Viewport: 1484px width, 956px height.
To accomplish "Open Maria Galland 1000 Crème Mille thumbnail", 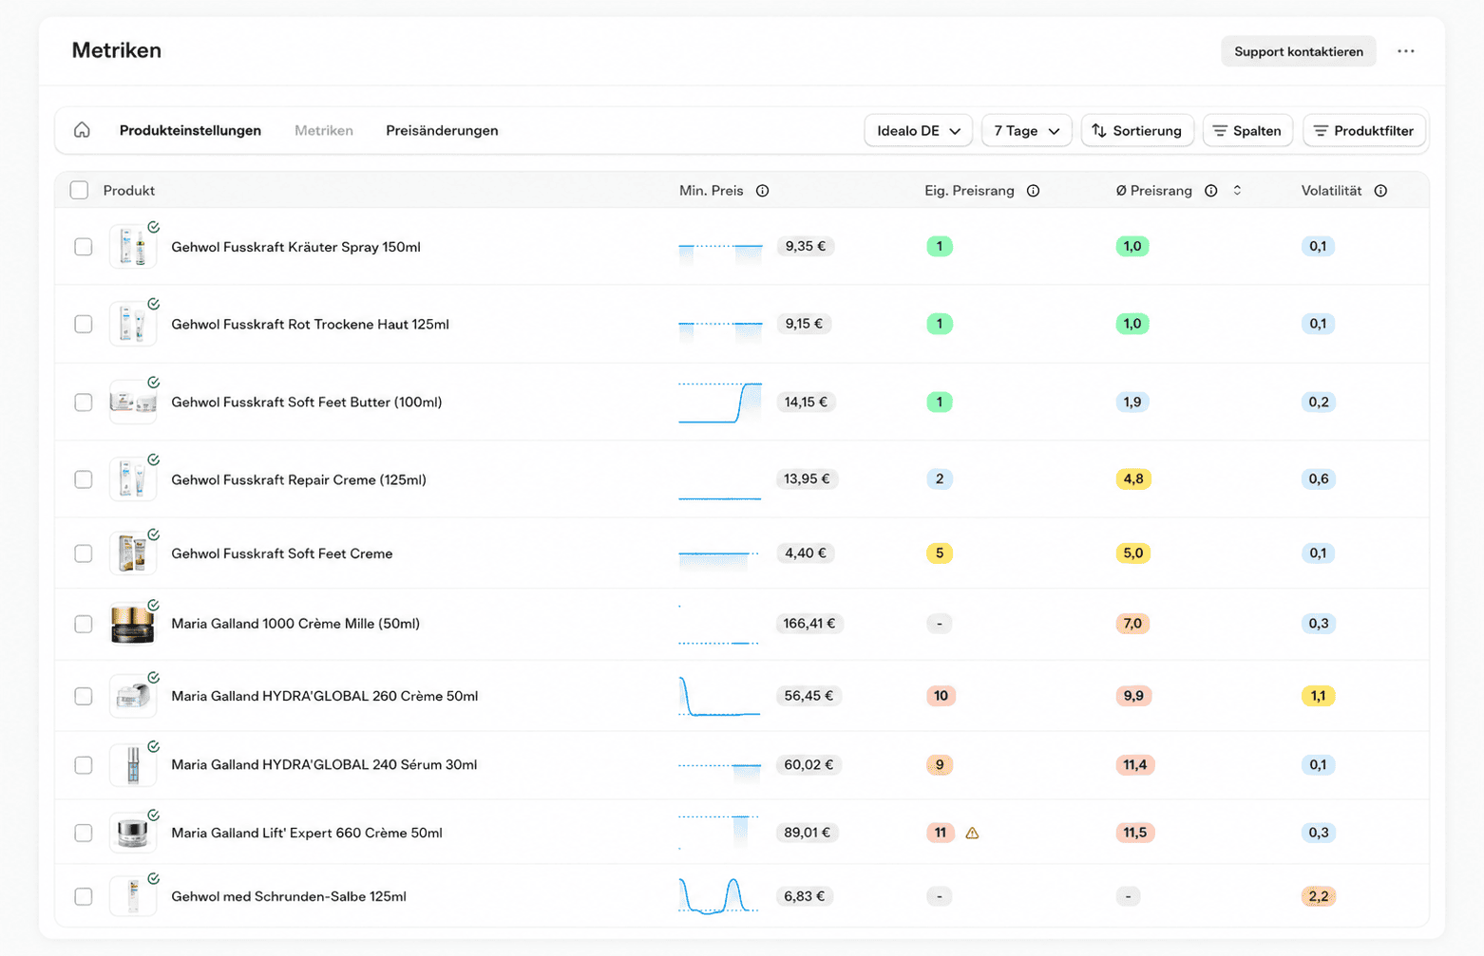I will tap(132, 624).
